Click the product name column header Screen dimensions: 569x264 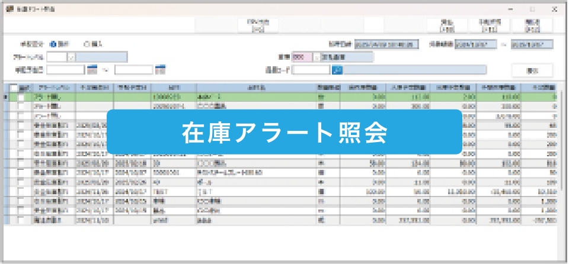pyautogui.click(x=255, y=87)
